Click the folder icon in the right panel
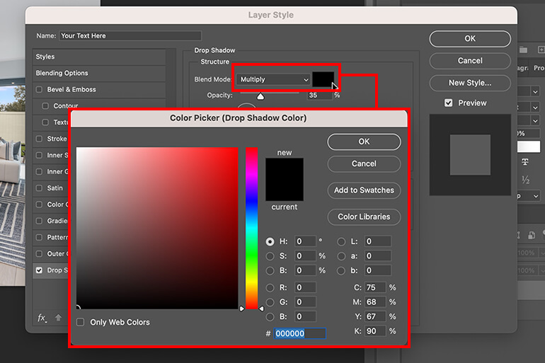 pyautogui.click(x=524, y=50)
